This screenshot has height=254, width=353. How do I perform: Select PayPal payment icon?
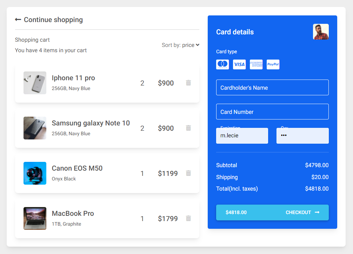click(x=273, y=64)
